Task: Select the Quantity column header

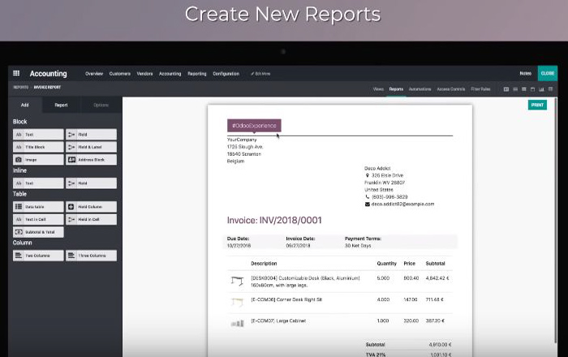Action: [x=386, y=263]
